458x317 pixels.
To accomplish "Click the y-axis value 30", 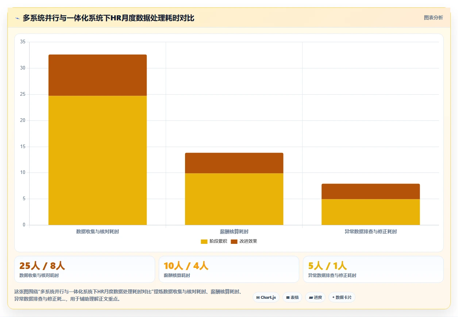I will click(23, 68).
